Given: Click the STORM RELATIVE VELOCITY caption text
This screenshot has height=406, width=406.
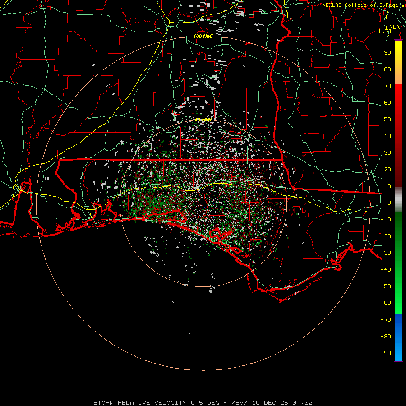Looking at the screenshot, I should click(x=140, y=403).
